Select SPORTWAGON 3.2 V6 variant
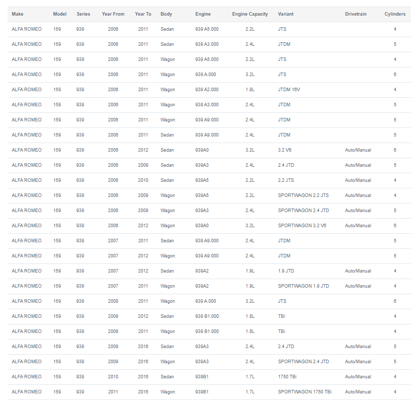This screenshot has height=403, width=417. pyautogui.click(x=302, y=226)
